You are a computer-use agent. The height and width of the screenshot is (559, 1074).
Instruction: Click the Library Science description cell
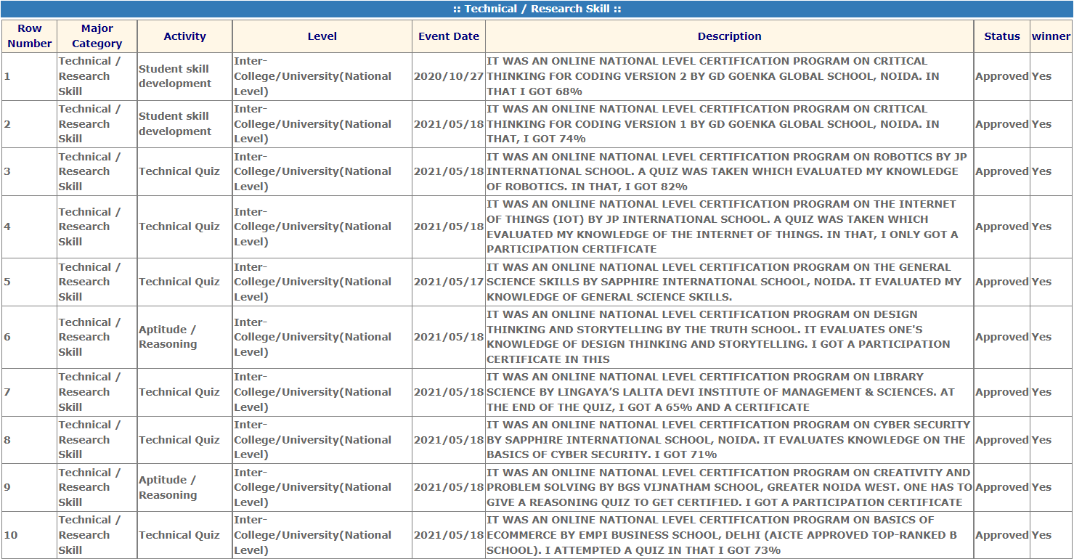click(726, 392)
